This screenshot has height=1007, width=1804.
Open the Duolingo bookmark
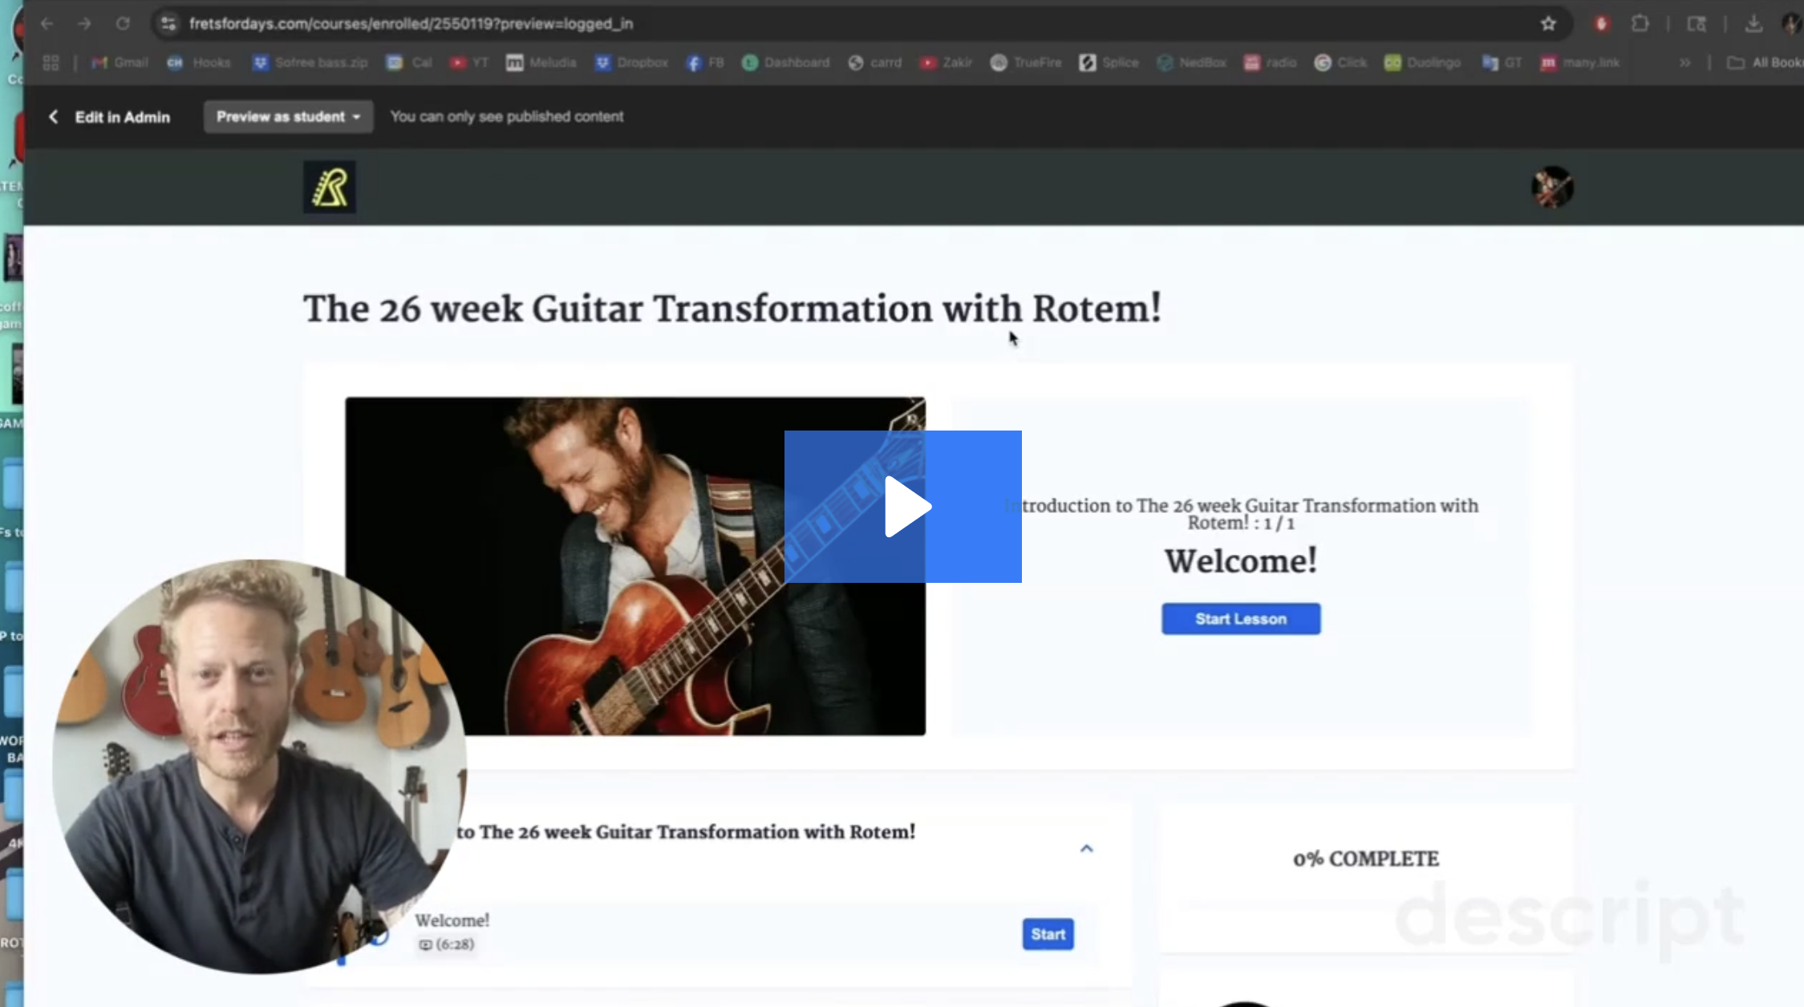(1423, 63)
